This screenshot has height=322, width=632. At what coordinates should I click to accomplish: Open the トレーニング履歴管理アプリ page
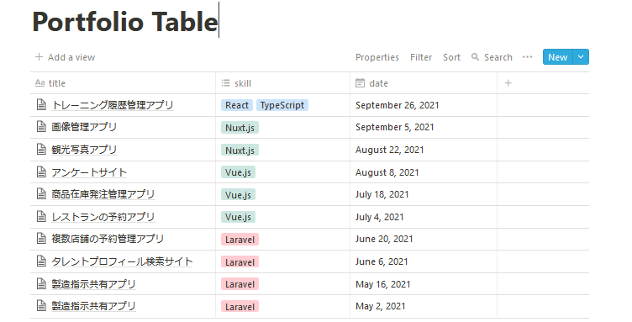click(113, 105)
